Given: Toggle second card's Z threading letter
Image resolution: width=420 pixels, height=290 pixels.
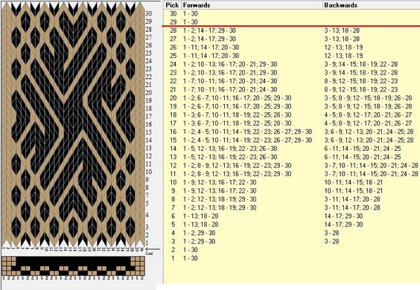Looking at the screenshot, I should [8, 278].
